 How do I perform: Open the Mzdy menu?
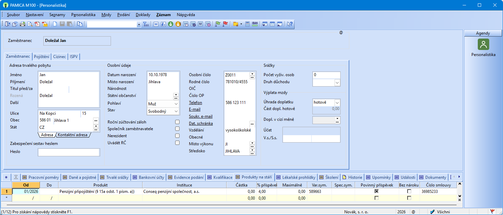click(x=106, y=15)
